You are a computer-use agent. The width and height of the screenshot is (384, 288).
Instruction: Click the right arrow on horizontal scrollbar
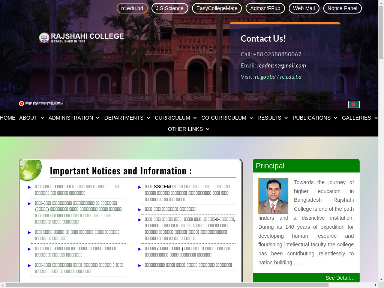point(376,285)
